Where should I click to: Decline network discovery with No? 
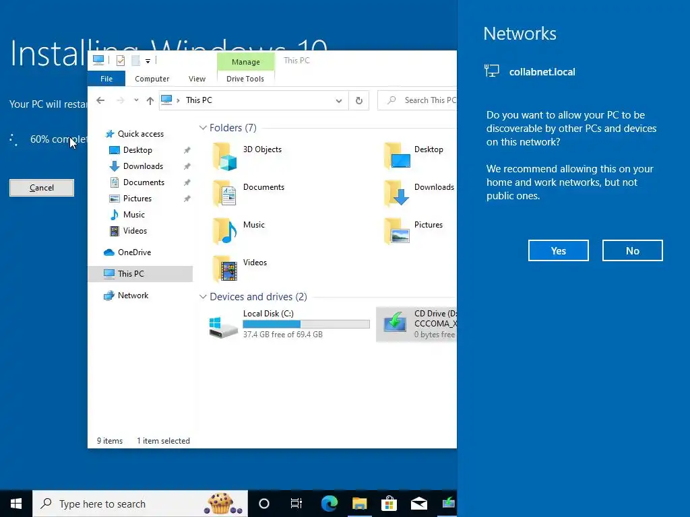coord(632,250)
